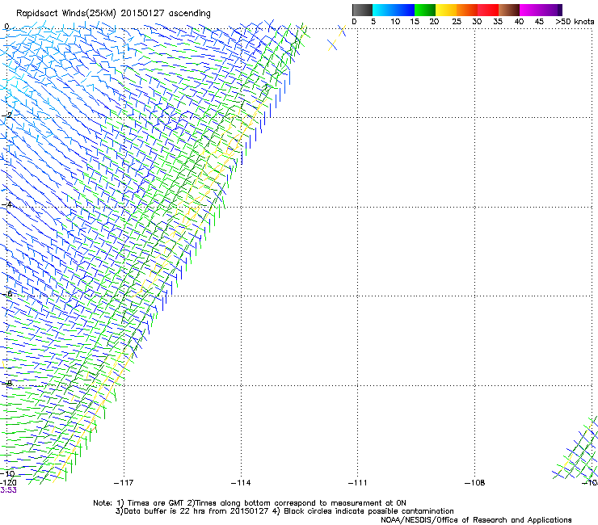Click the '-6' latitude axis label
This screenshot has height=525, width=598.
[6, 294]
